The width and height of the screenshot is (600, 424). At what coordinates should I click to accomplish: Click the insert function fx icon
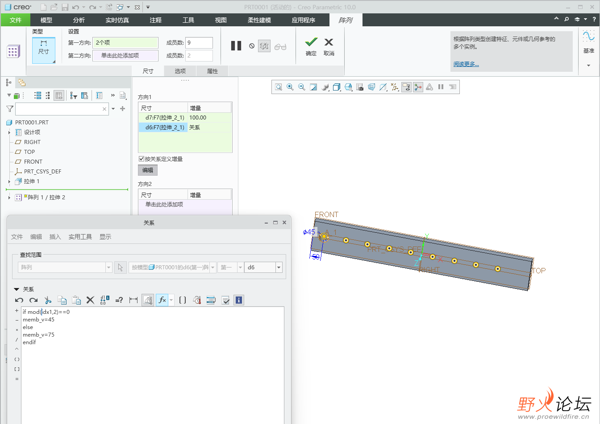click(x=162, y=300)
